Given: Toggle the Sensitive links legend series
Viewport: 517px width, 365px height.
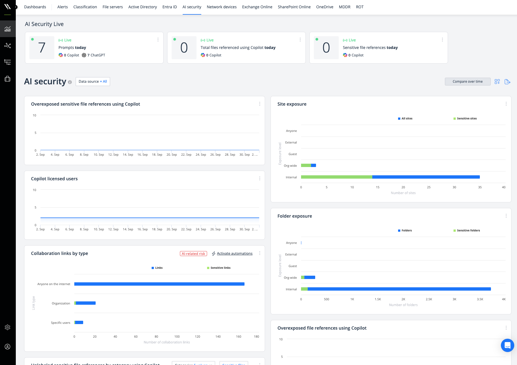Looking at the screenshot, I should (219, 268).
